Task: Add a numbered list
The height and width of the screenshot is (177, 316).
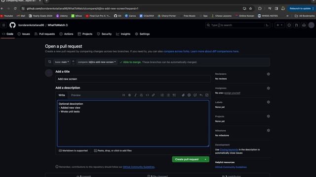Action: [x=162, y=95]
